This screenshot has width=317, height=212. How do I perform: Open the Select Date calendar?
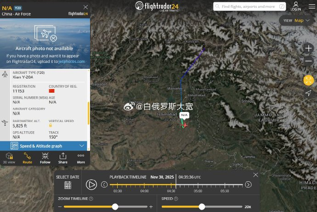[x=68, y=185]
